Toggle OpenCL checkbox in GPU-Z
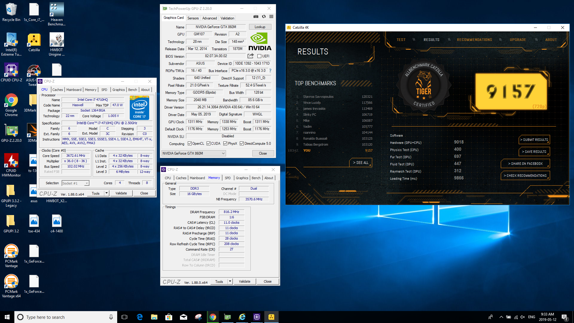Screen dimensions: 574x323 coord(190,144)
